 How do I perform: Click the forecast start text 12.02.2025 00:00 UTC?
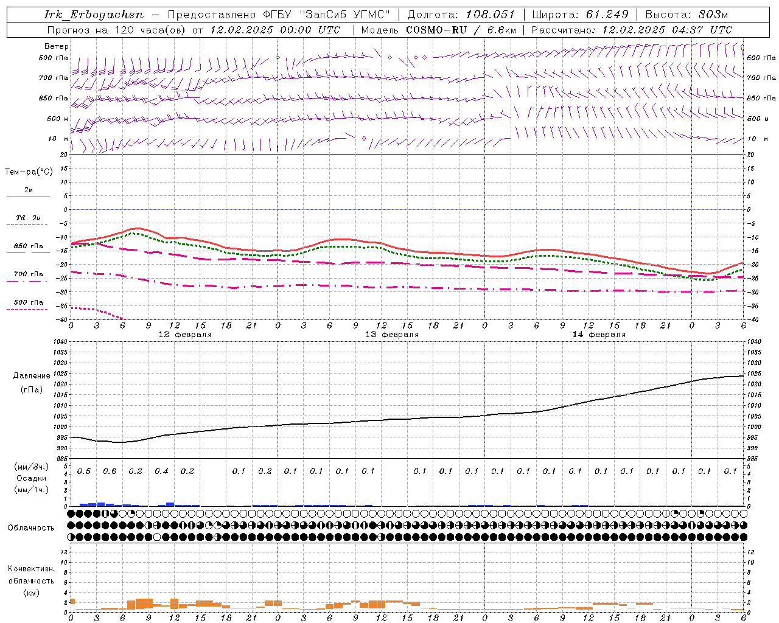274,30
